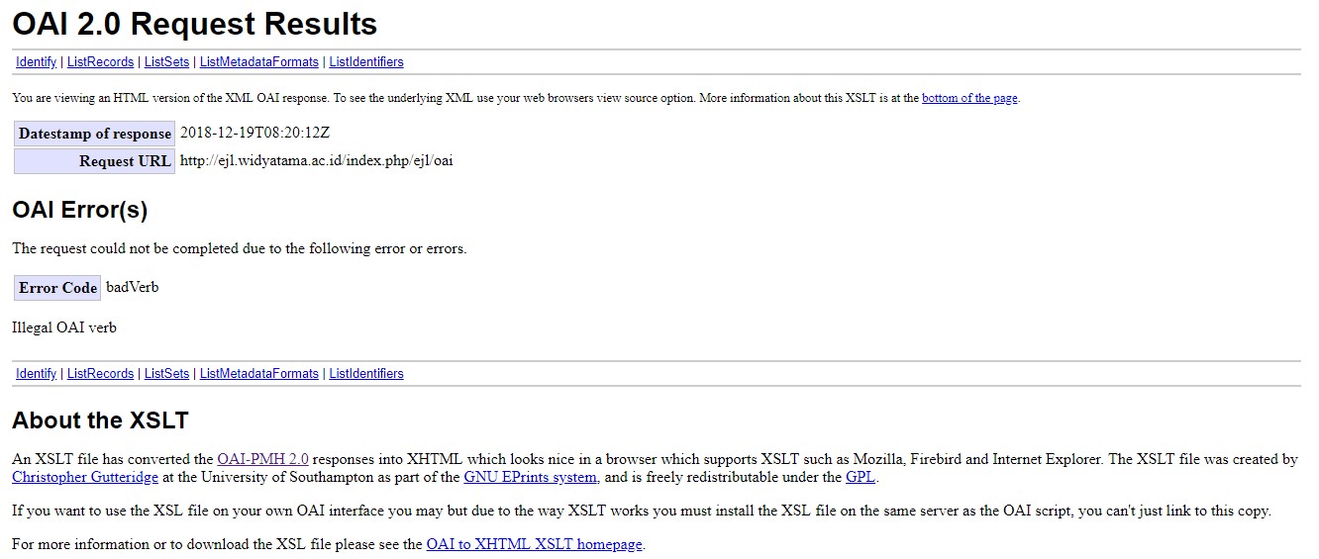
Task: Click the Identify link in the top navigation
Action: (x=36, y=61)
